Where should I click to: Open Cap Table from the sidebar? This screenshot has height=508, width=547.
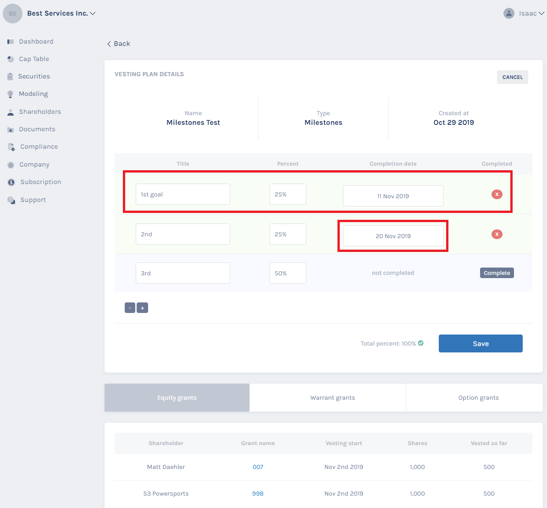coord(34,59)
